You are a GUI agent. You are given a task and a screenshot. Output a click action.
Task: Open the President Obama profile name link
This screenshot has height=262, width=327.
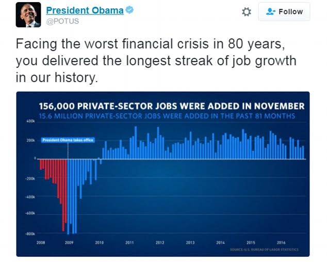[85, 11]
